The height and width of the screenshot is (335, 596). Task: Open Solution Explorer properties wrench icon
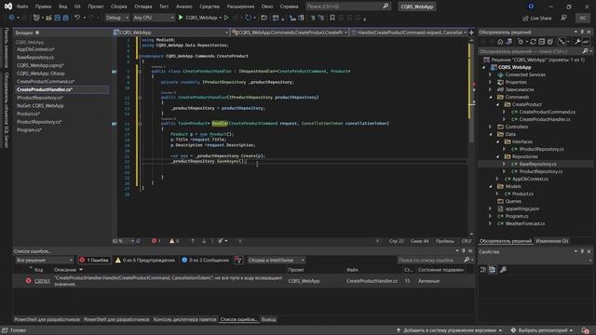coord(577,42)
